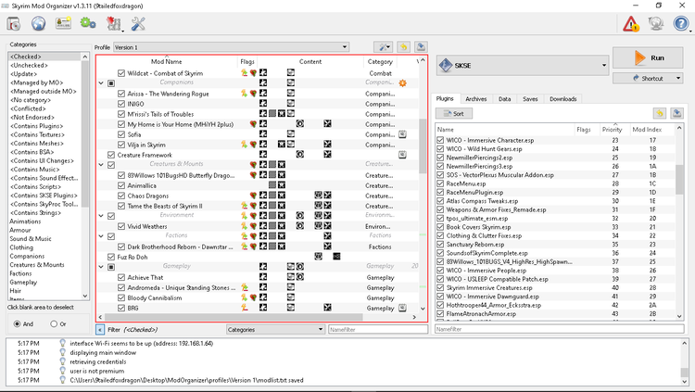Switch to the Data tab
695x392 pixels.
click(504, 99)
